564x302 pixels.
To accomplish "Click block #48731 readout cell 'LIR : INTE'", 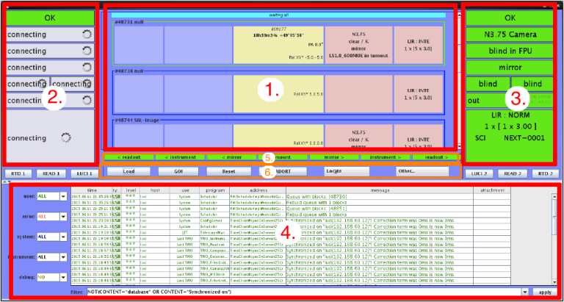I will pos(419,45).
